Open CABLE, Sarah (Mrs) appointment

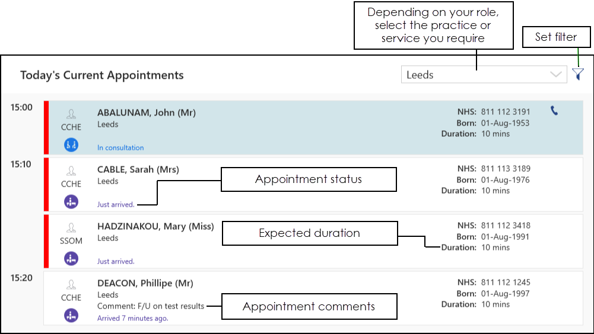click(x=138, y=169)
